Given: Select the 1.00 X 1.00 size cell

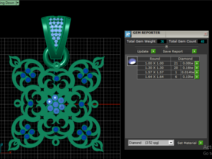Looking at the screenshot, I should tap(154, 63).
